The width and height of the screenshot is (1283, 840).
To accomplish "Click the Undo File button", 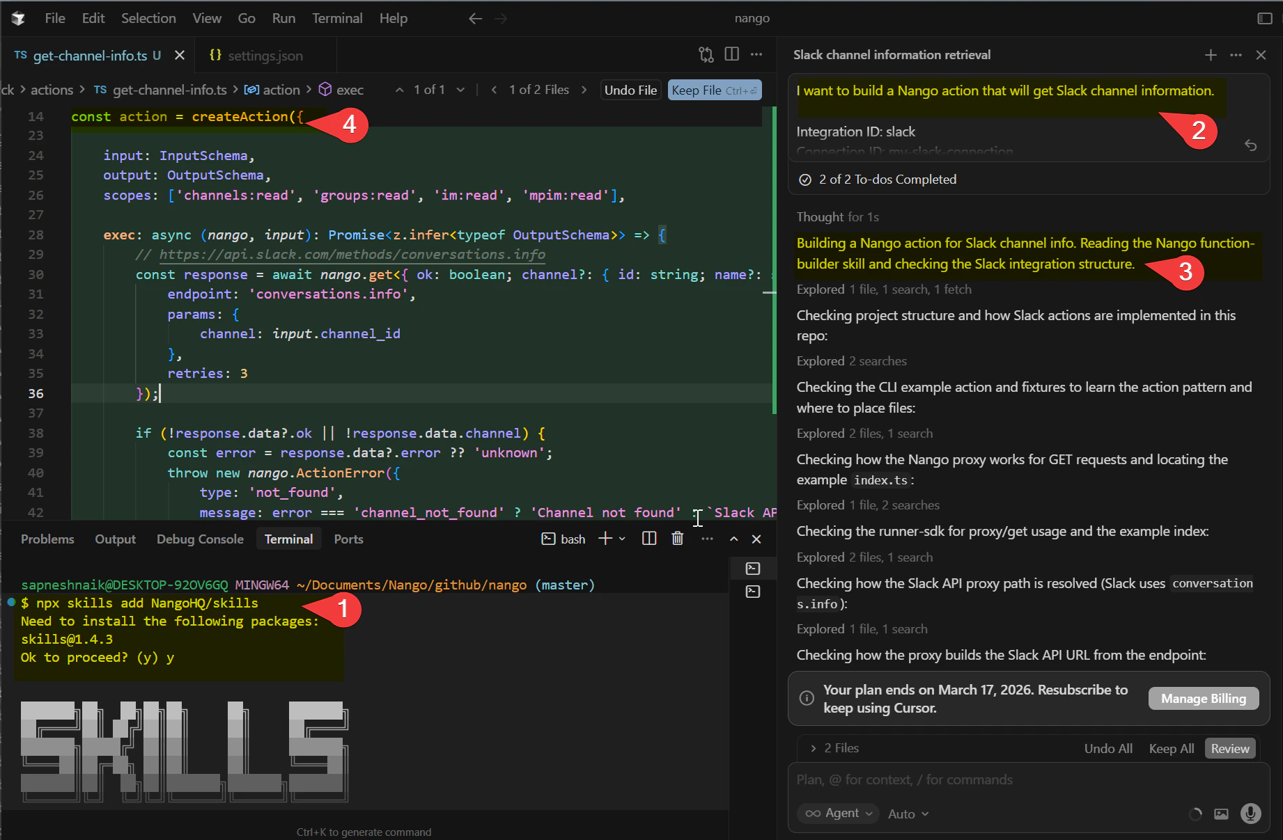I will (x=630, y=90).
